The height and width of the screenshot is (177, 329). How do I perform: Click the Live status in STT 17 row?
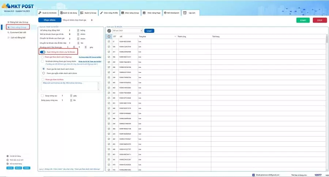click(140, 42)
